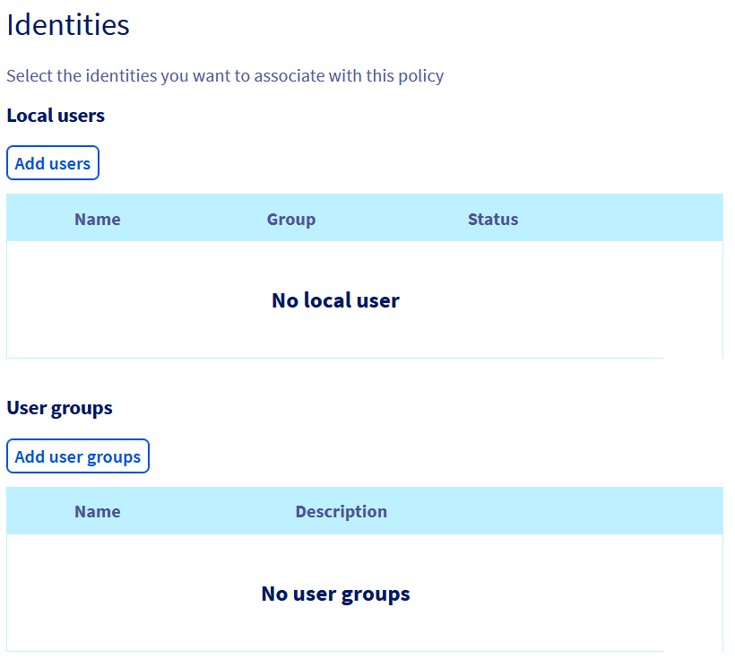Image resolution: width=735 pixels, height=668 pixels.
Task: Click the policy identities description text
Action: pos(225,75)
